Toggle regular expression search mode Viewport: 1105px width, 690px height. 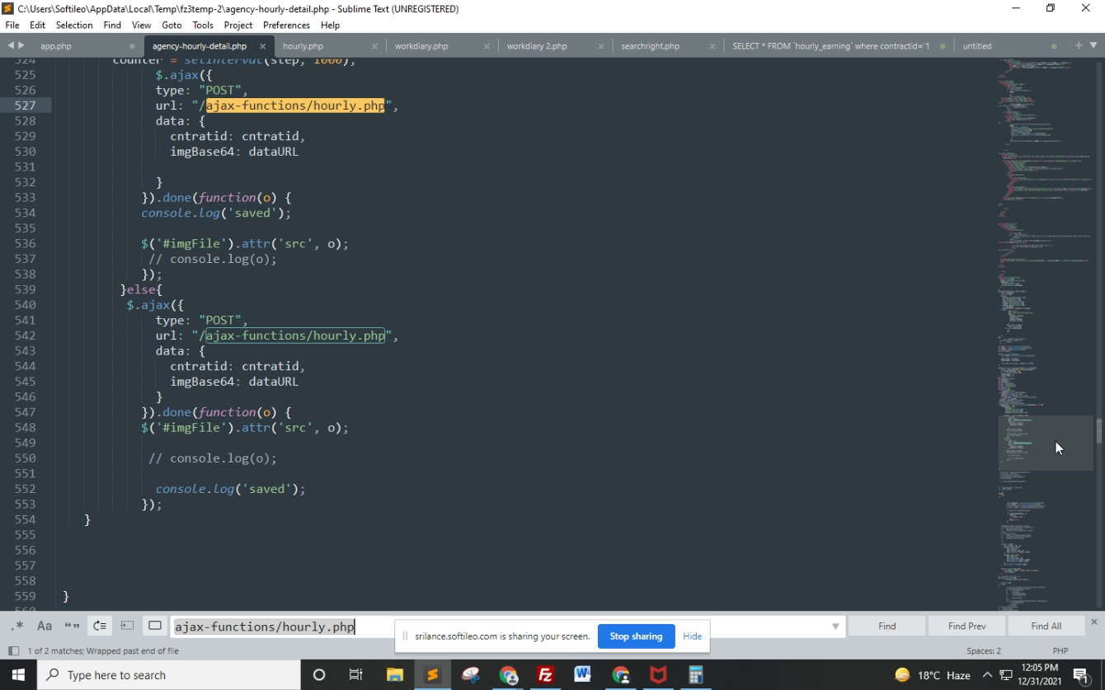click(17, 626)
